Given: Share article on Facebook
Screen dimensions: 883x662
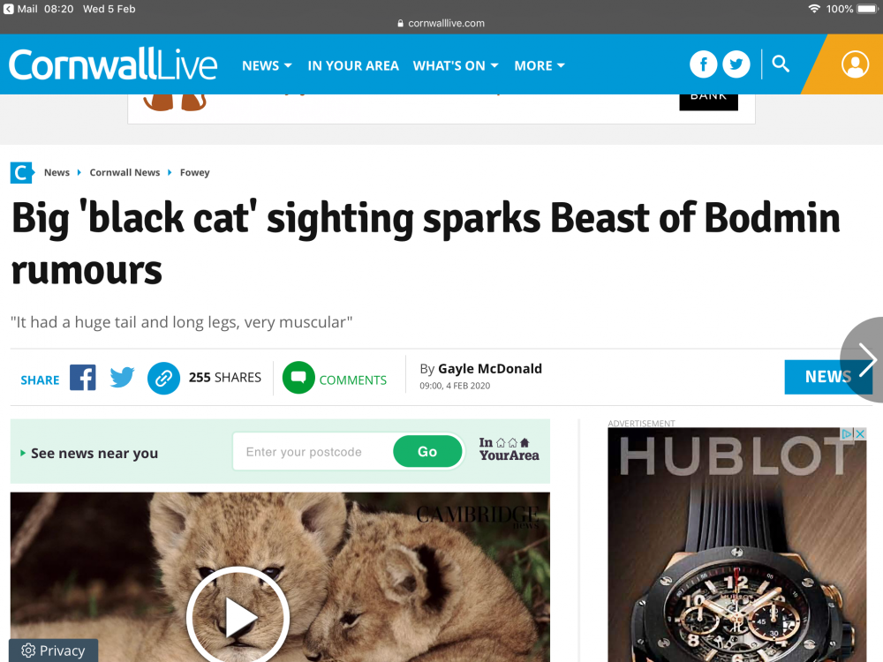Looking at the screenshot, I should point(83,378).
